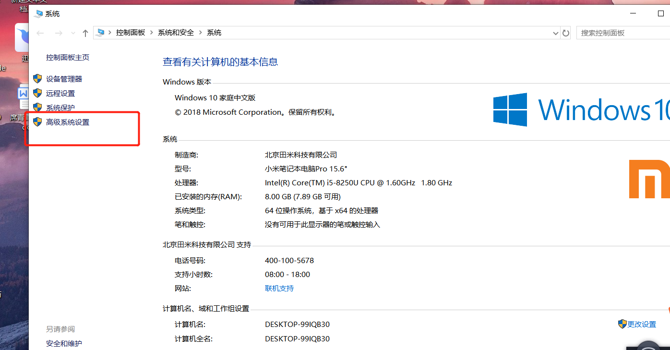This screenshot has height=350, width=670.
Task: Click model value 小米笔记本电脑Pro 15.6"
Action: point(306,169)
